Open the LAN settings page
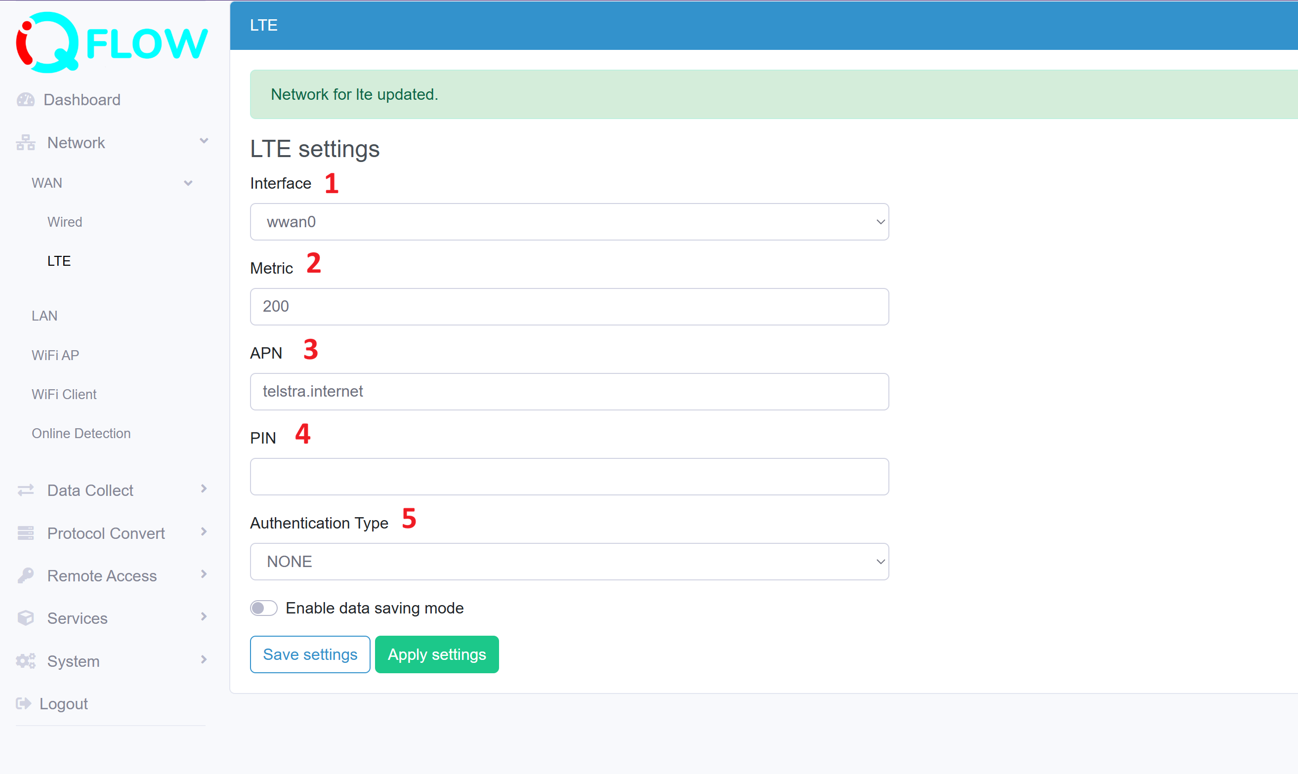This screenshot has height=774, width=1298. (44, 315)
